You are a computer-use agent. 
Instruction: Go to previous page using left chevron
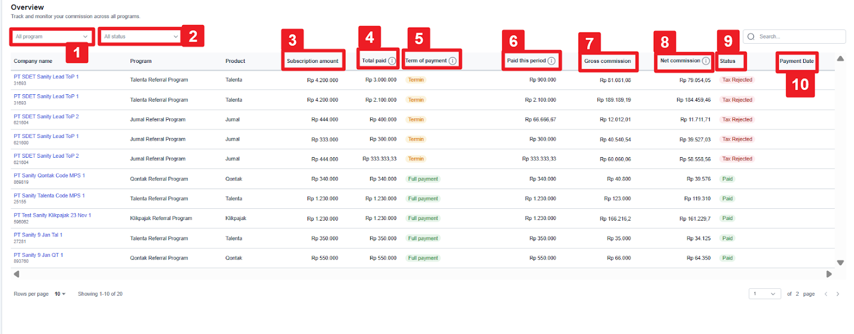click(826, 294)
